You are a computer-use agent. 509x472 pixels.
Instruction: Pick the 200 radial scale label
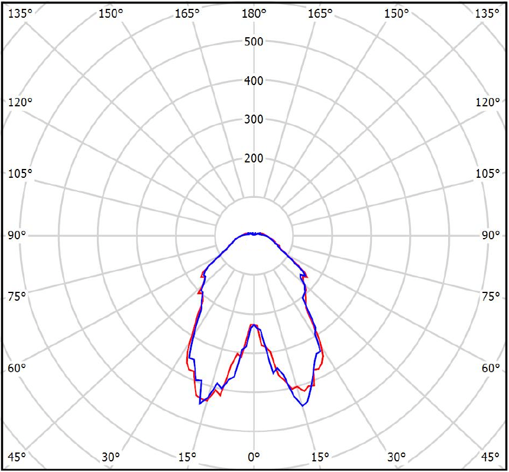254,159
